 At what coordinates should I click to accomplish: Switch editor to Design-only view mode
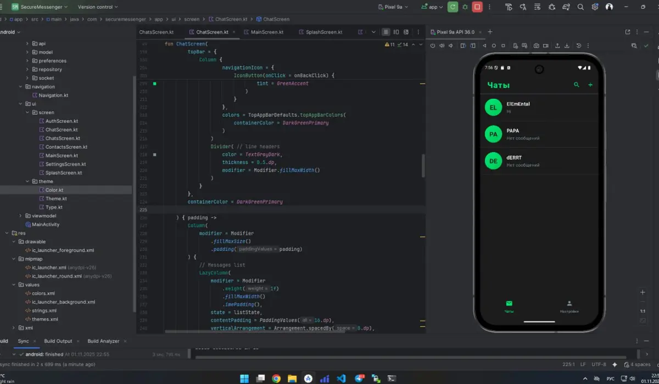click(x=406, y=32)
